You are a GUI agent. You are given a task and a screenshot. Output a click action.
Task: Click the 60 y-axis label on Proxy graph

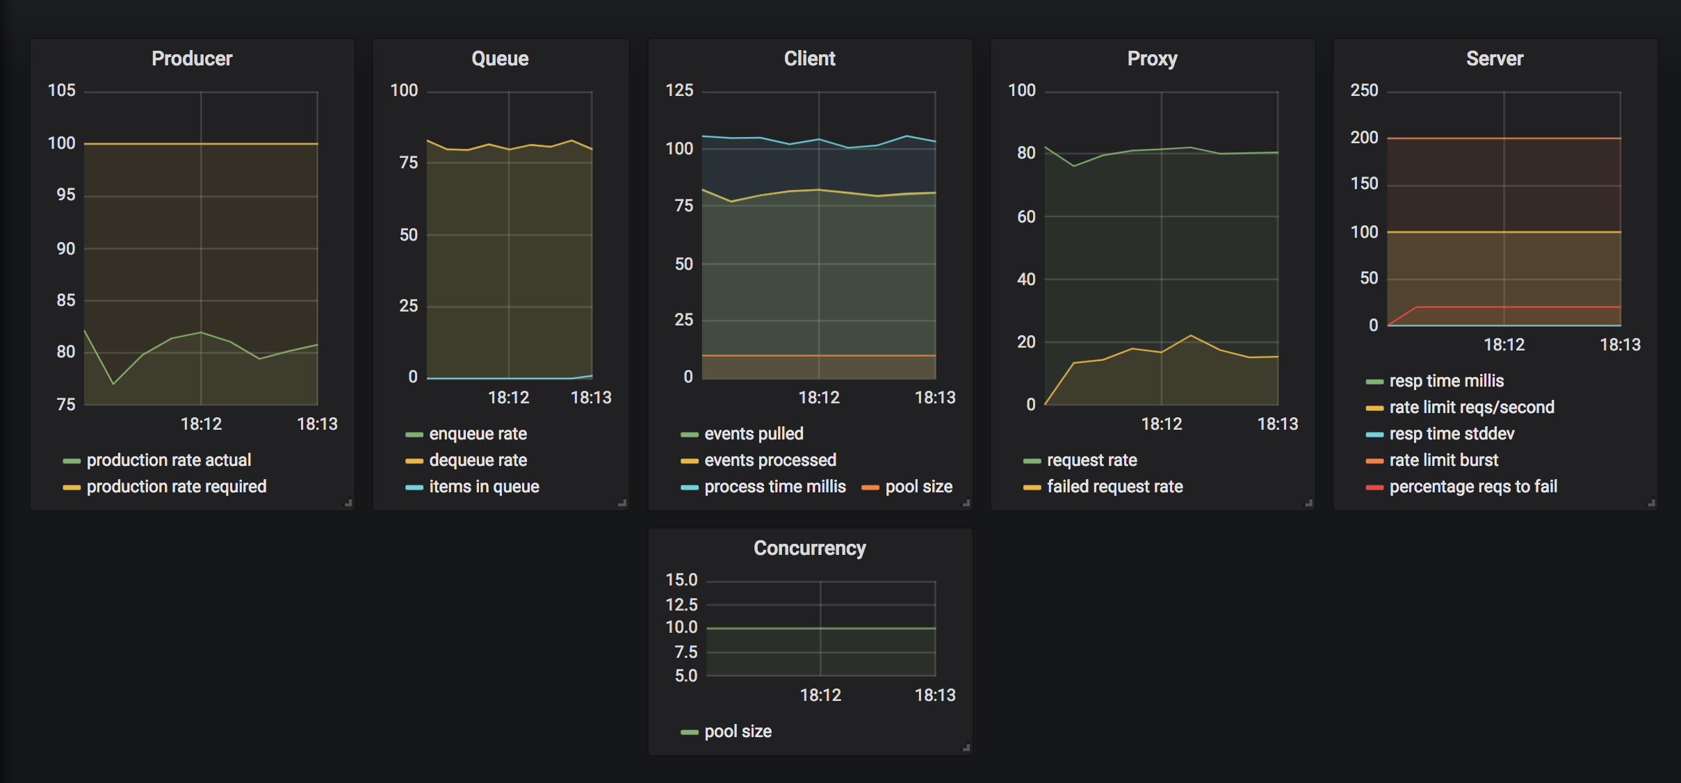[1026, 217]
